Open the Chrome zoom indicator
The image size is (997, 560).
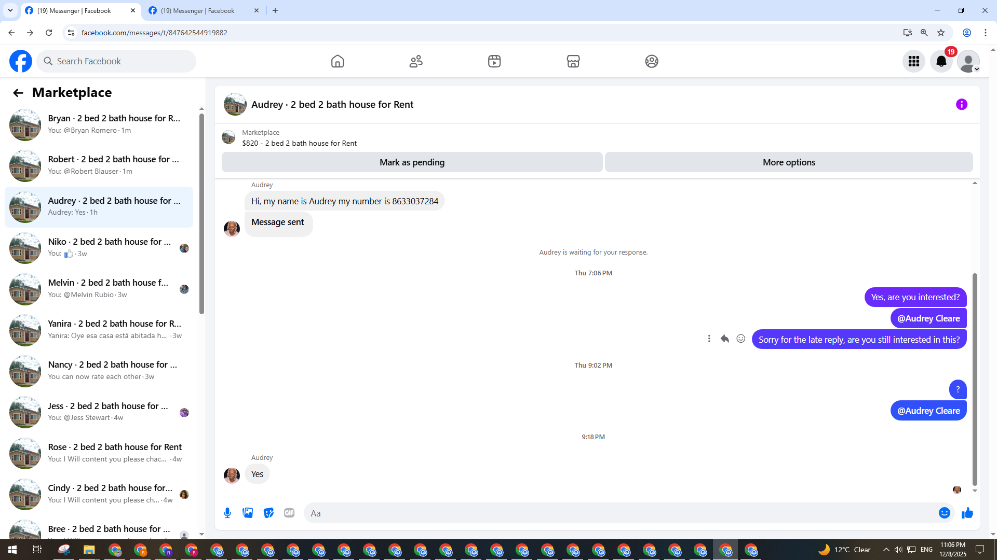coord(924,33)
